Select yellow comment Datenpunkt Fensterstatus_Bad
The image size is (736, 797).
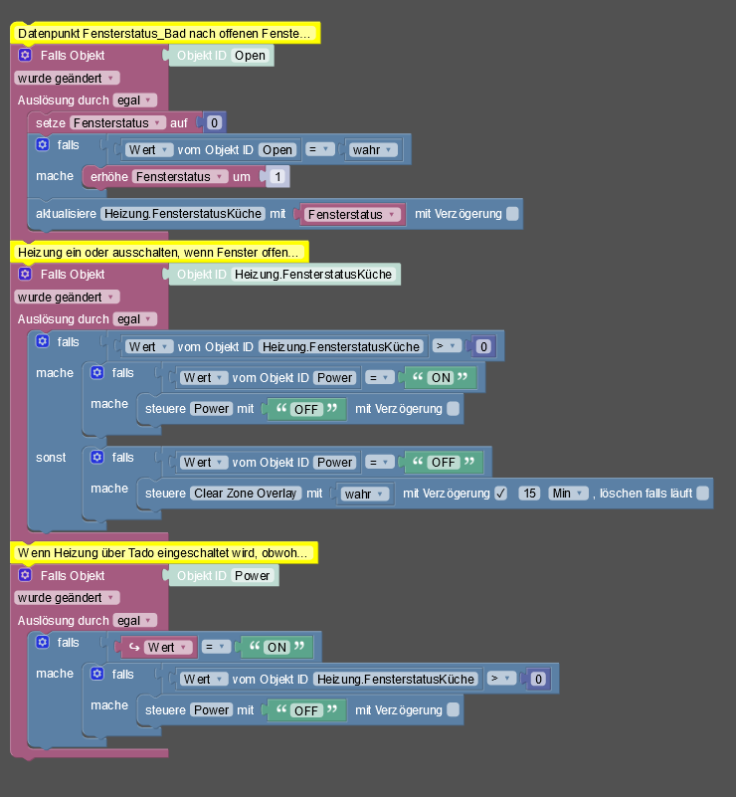[x=165, y=34]
